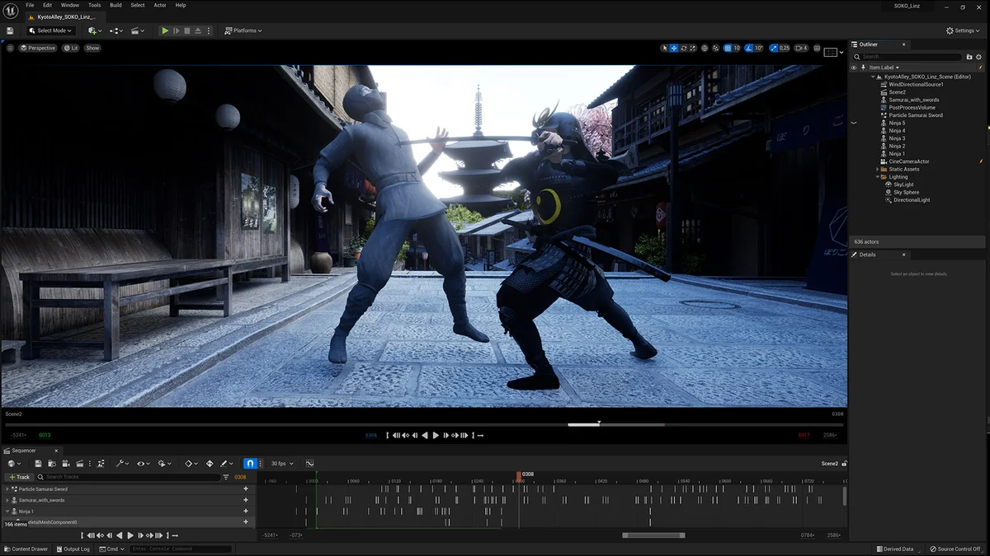990x556 pixels.
Task: Toggle Sequencer key snapping magnet
Action: point(250,464)
